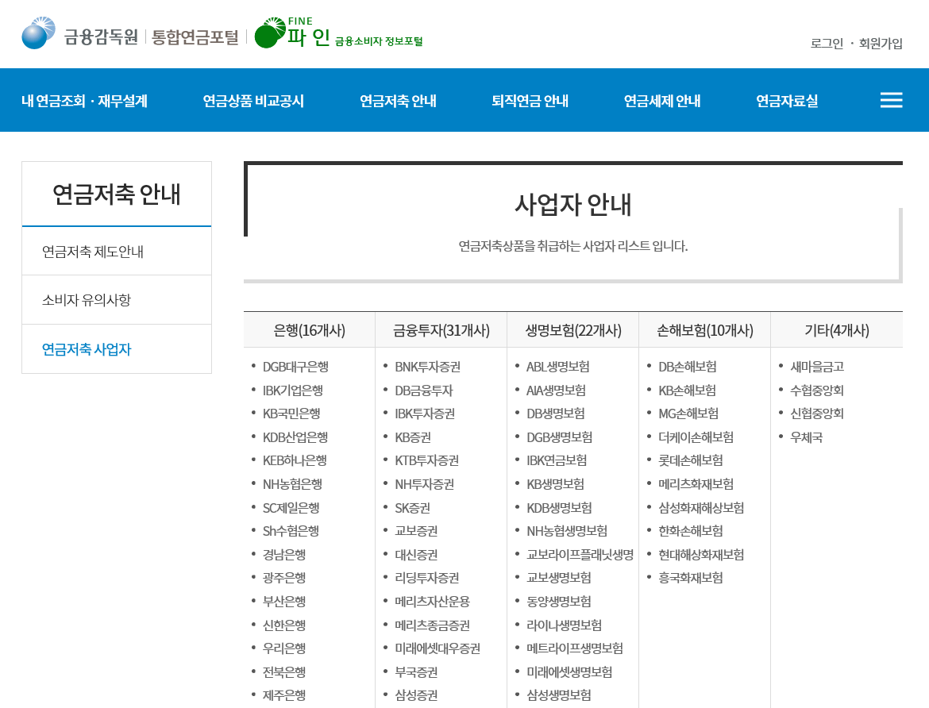Click 신한은행 entry

tap(284, 625)
